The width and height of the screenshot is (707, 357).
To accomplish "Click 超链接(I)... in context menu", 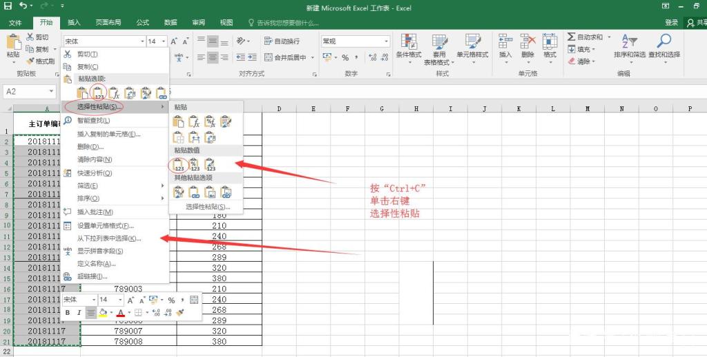I will (115, 276).
